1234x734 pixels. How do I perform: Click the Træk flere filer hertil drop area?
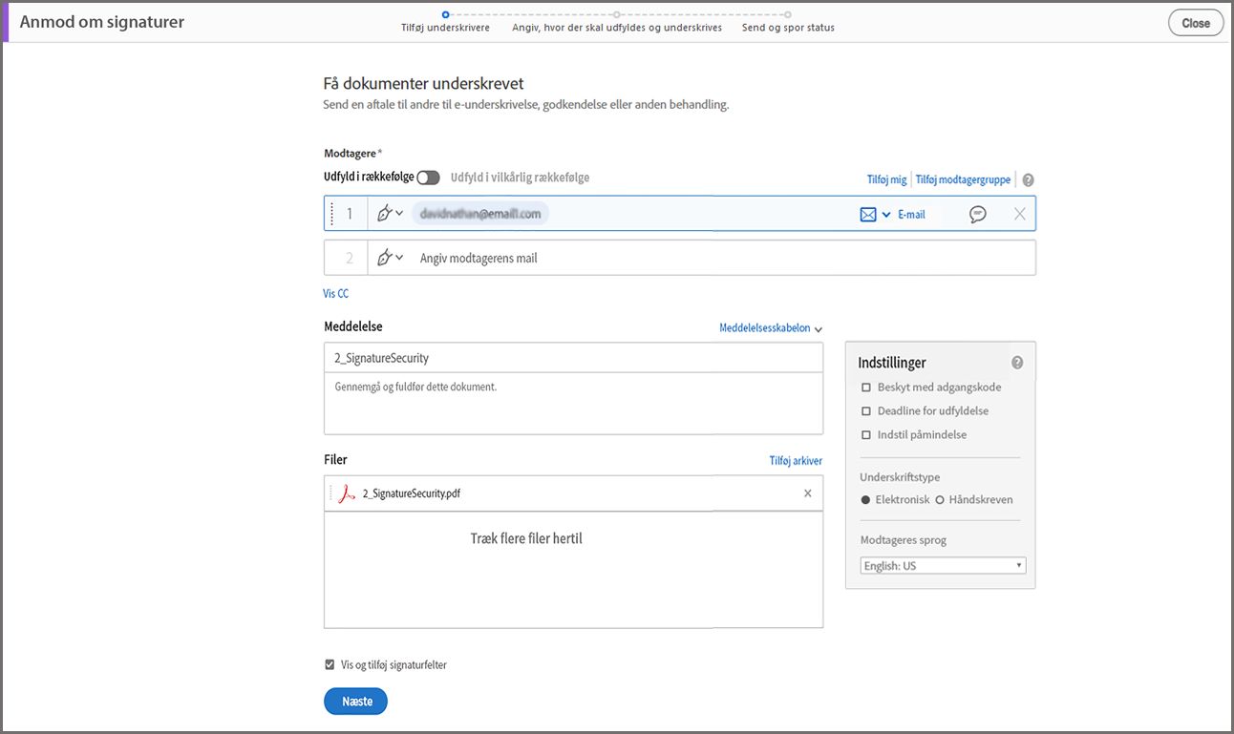point(573,569)
